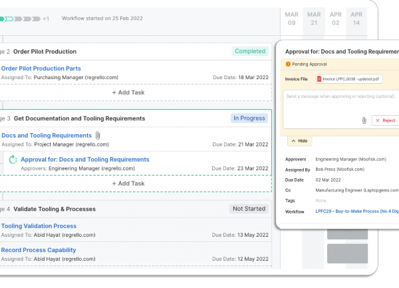Click the Order Pilot Production stage title
399x288 pixels.
pyautogui.click(x=45, y=52)
